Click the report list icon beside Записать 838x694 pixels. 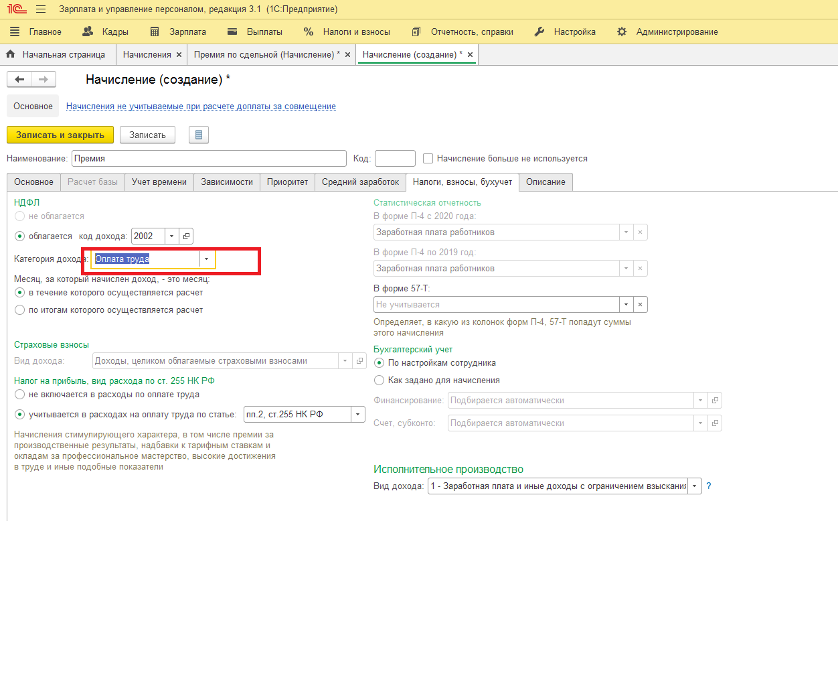pyautogui.click(x=199, y=135)
